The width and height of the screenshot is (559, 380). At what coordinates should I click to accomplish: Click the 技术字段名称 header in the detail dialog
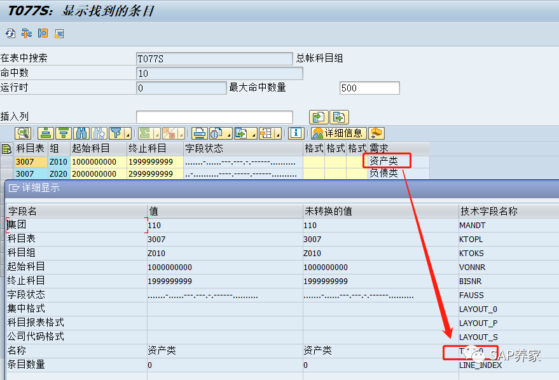(x=508, y=211)
